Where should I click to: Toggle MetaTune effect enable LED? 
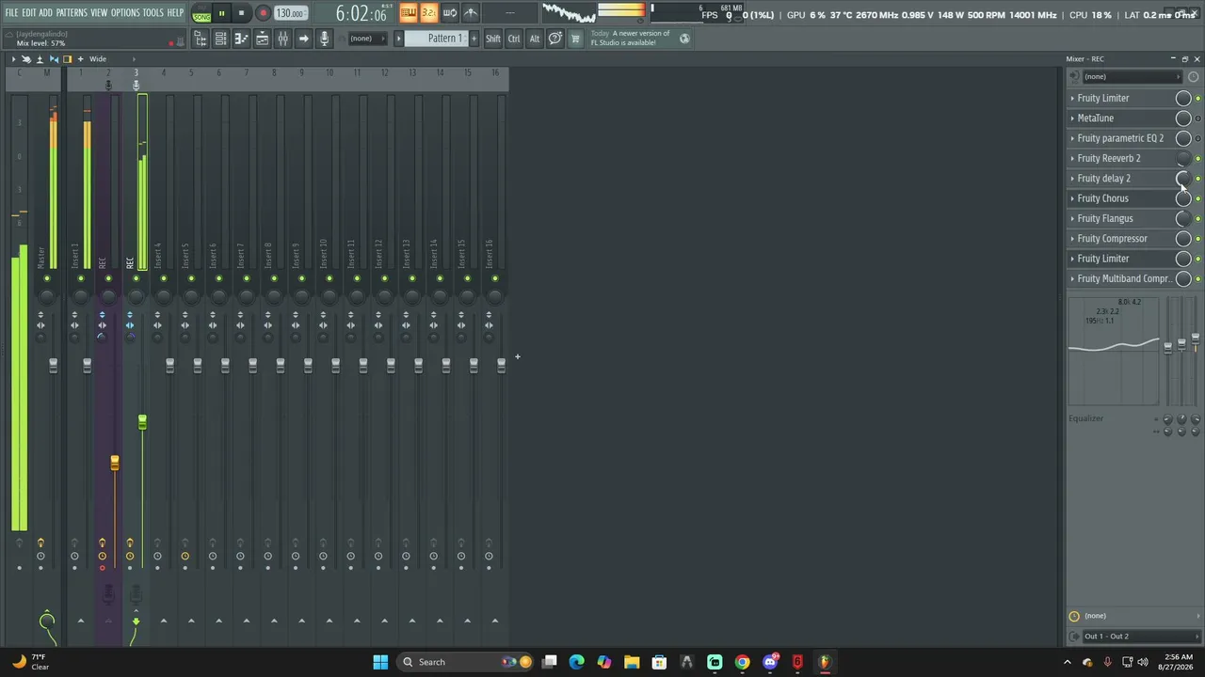point(1197,118)
